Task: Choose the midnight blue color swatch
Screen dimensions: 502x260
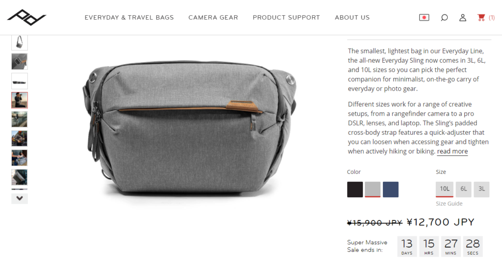Action: (391, 189)
